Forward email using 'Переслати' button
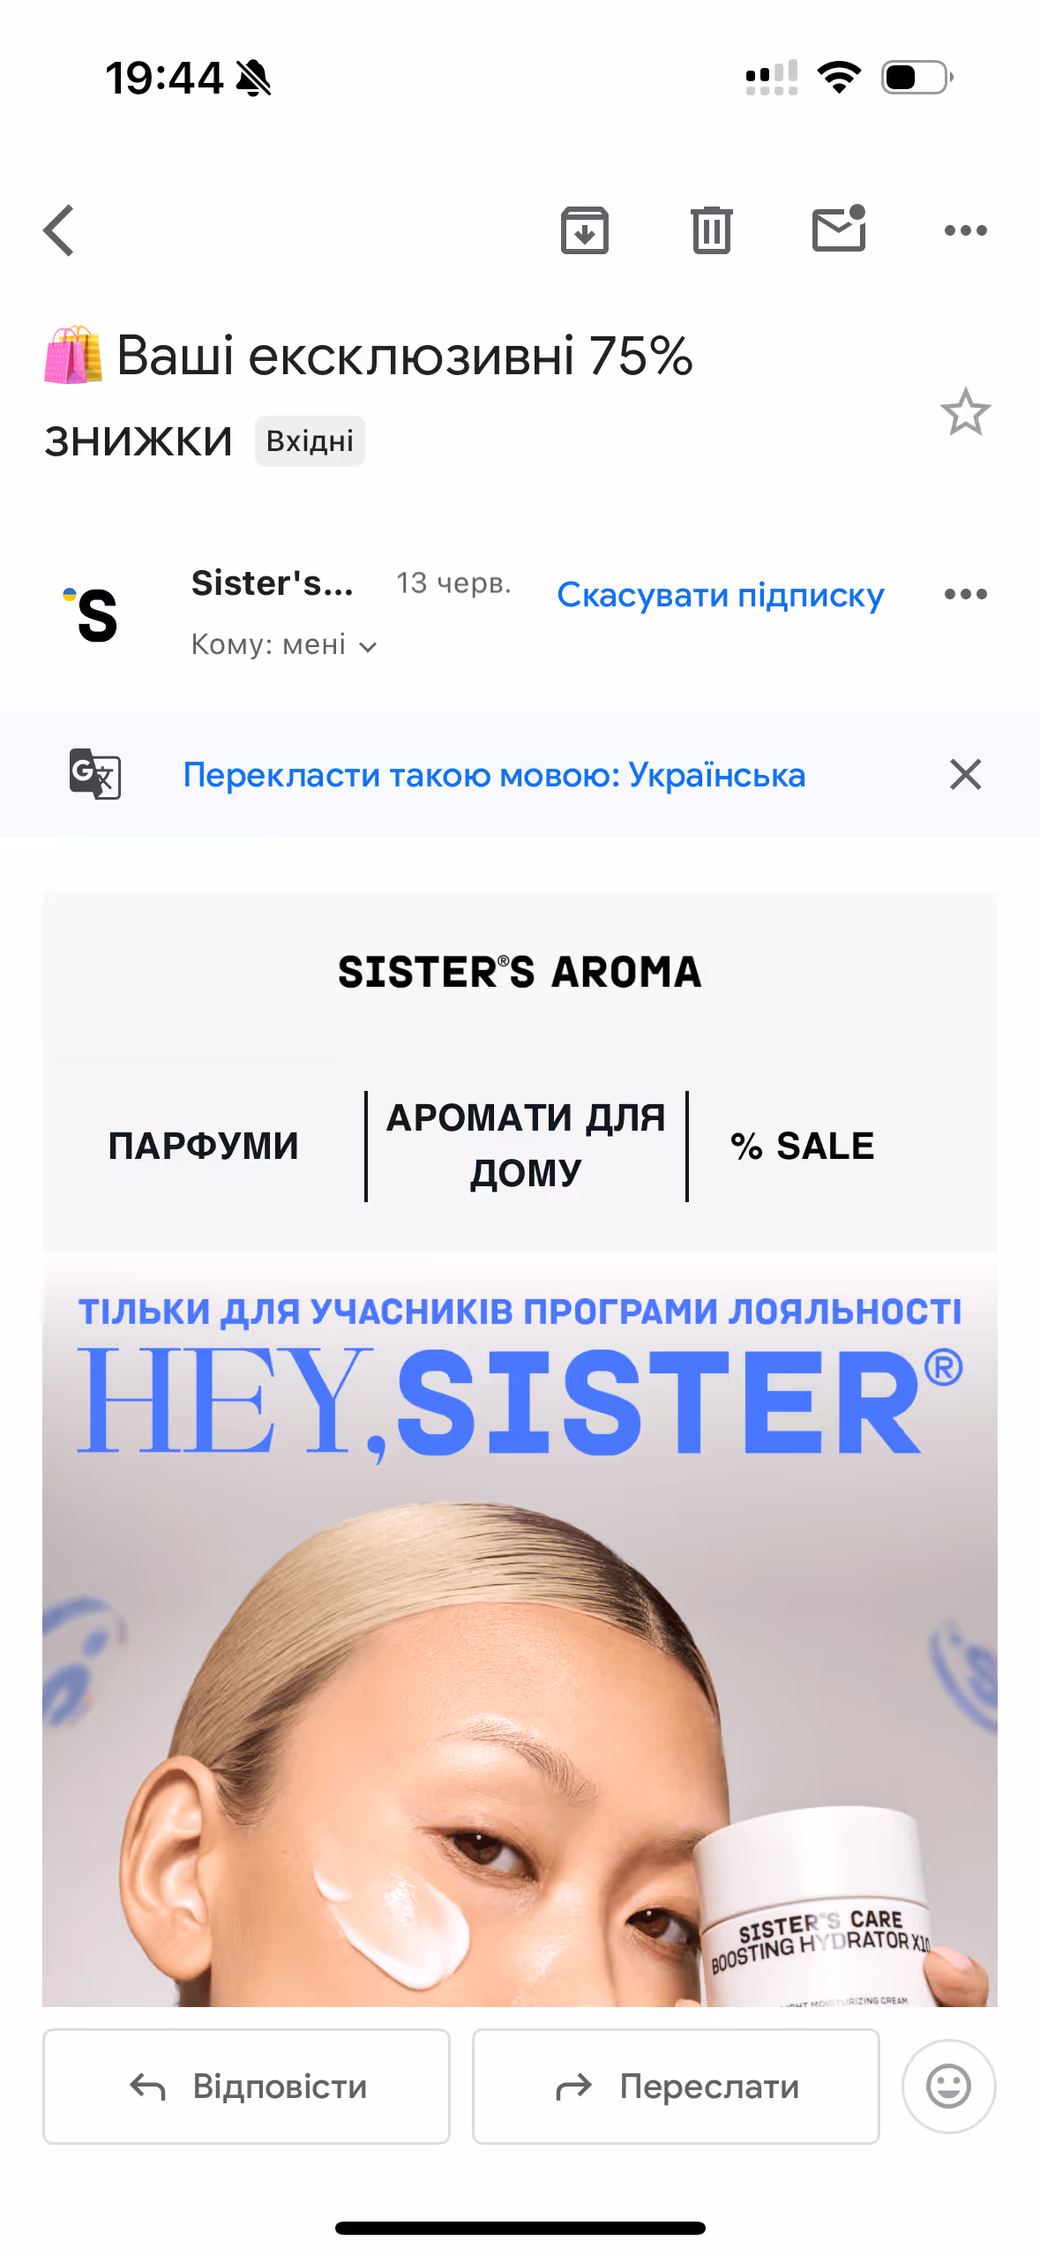The width and height of the screenshot is (1040, 2256). pos(676,2086)
